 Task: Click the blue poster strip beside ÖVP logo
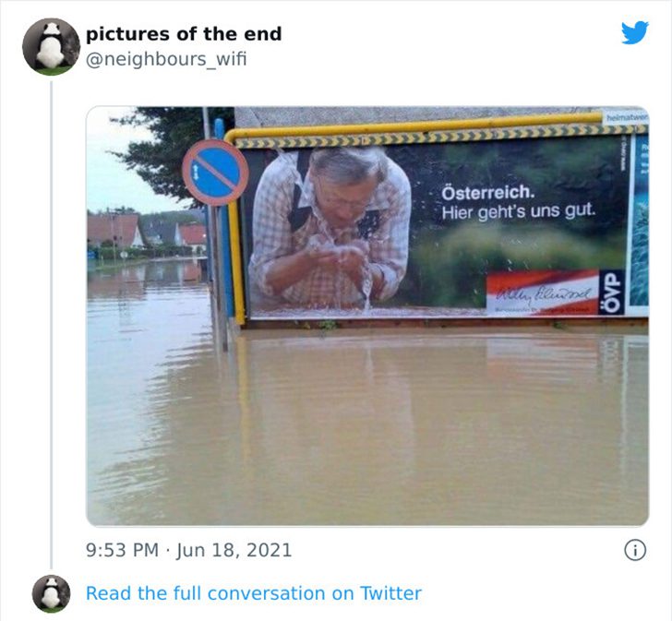(640, 221)
